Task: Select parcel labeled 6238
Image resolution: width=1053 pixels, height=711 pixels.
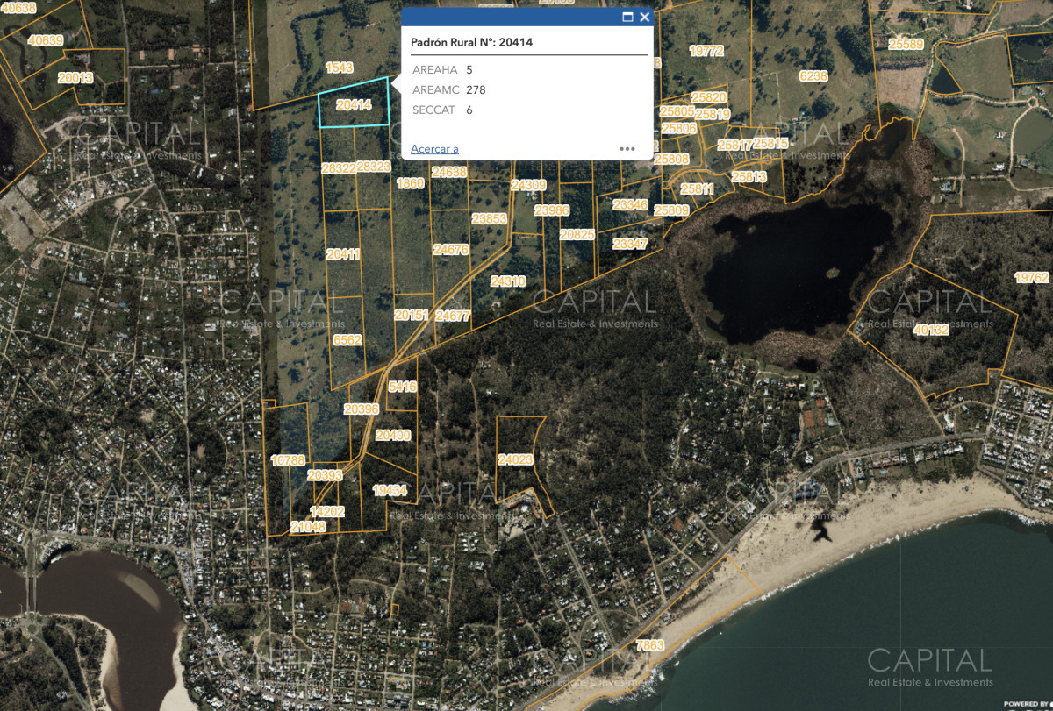Action: tap(813, 76)
